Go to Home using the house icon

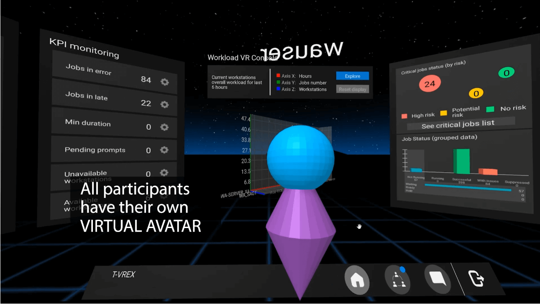click(x=357, y=280)
